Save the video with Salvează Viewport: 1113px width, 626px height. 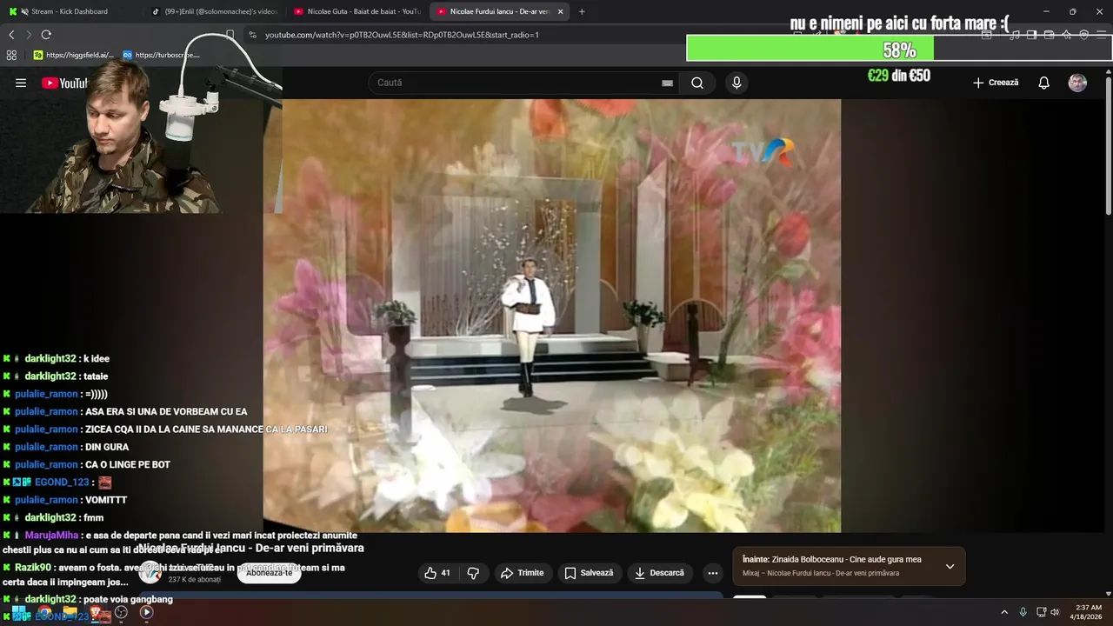589,573
